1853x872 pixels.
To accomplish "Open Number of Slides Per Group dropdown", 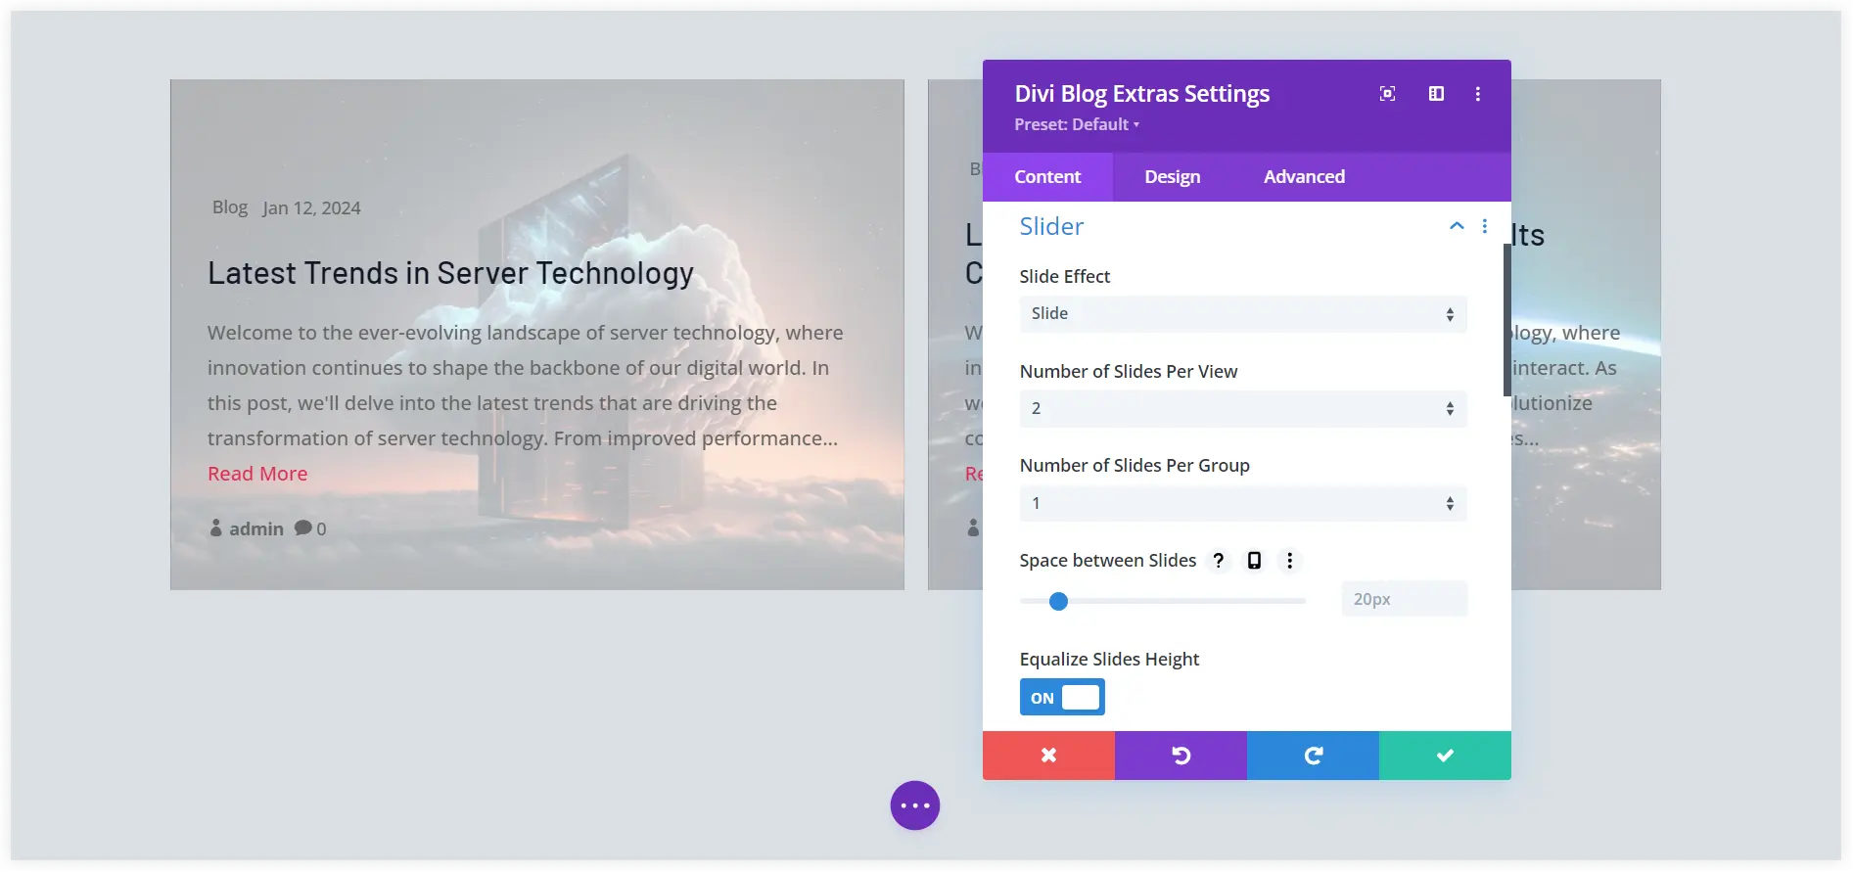I will tap(1243, 504).
